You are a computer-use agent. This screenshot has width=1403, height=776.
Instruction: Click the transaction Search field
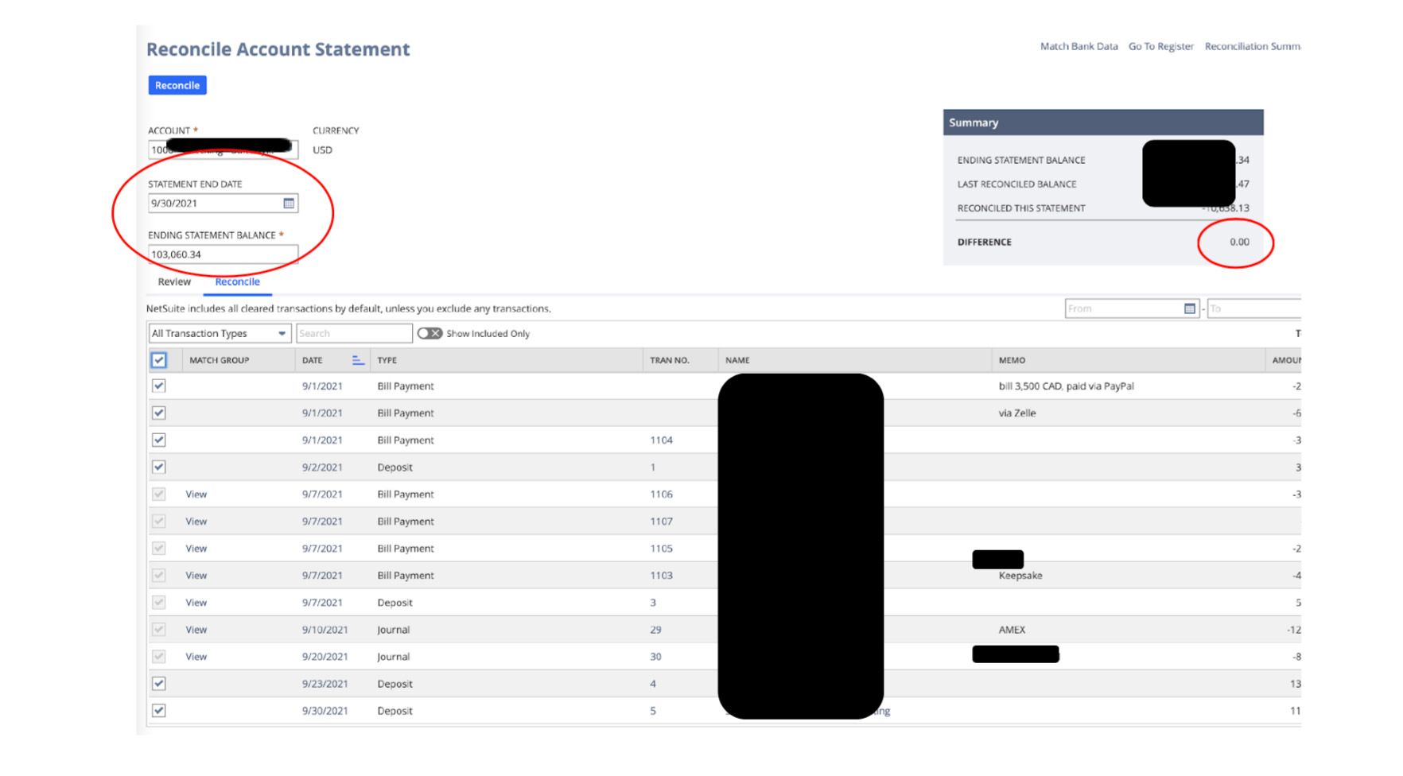[x=354, y=333]
